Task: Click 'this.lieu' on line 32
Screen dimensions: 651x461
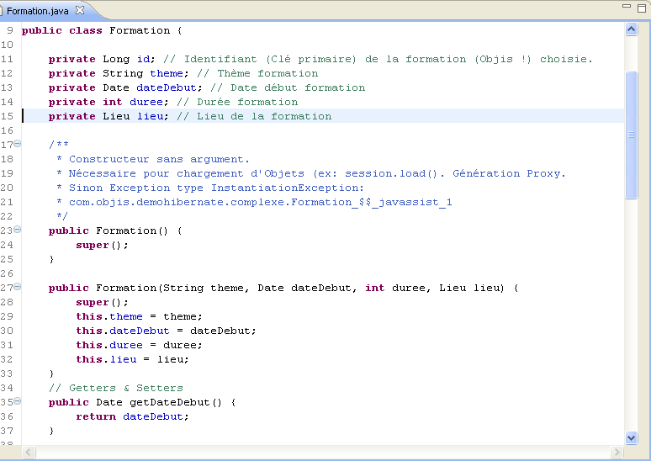Action: pos(106,359)
